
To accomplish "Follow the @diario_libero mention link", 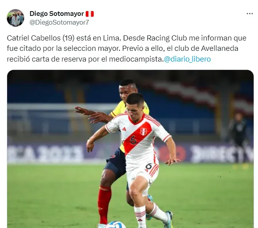I will [187, 59].
